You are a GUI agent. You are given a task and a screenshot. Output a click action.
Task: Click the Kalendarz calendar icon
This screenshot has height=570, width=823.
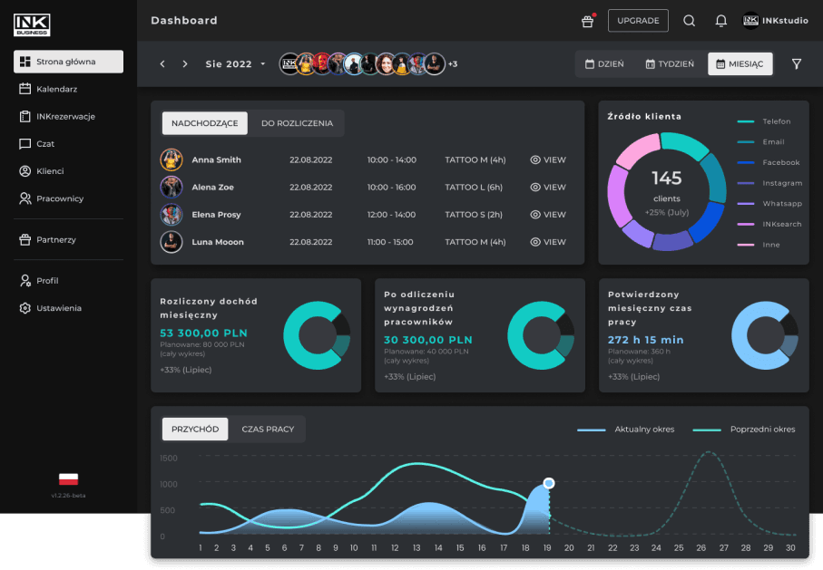(x=24, y=89)
